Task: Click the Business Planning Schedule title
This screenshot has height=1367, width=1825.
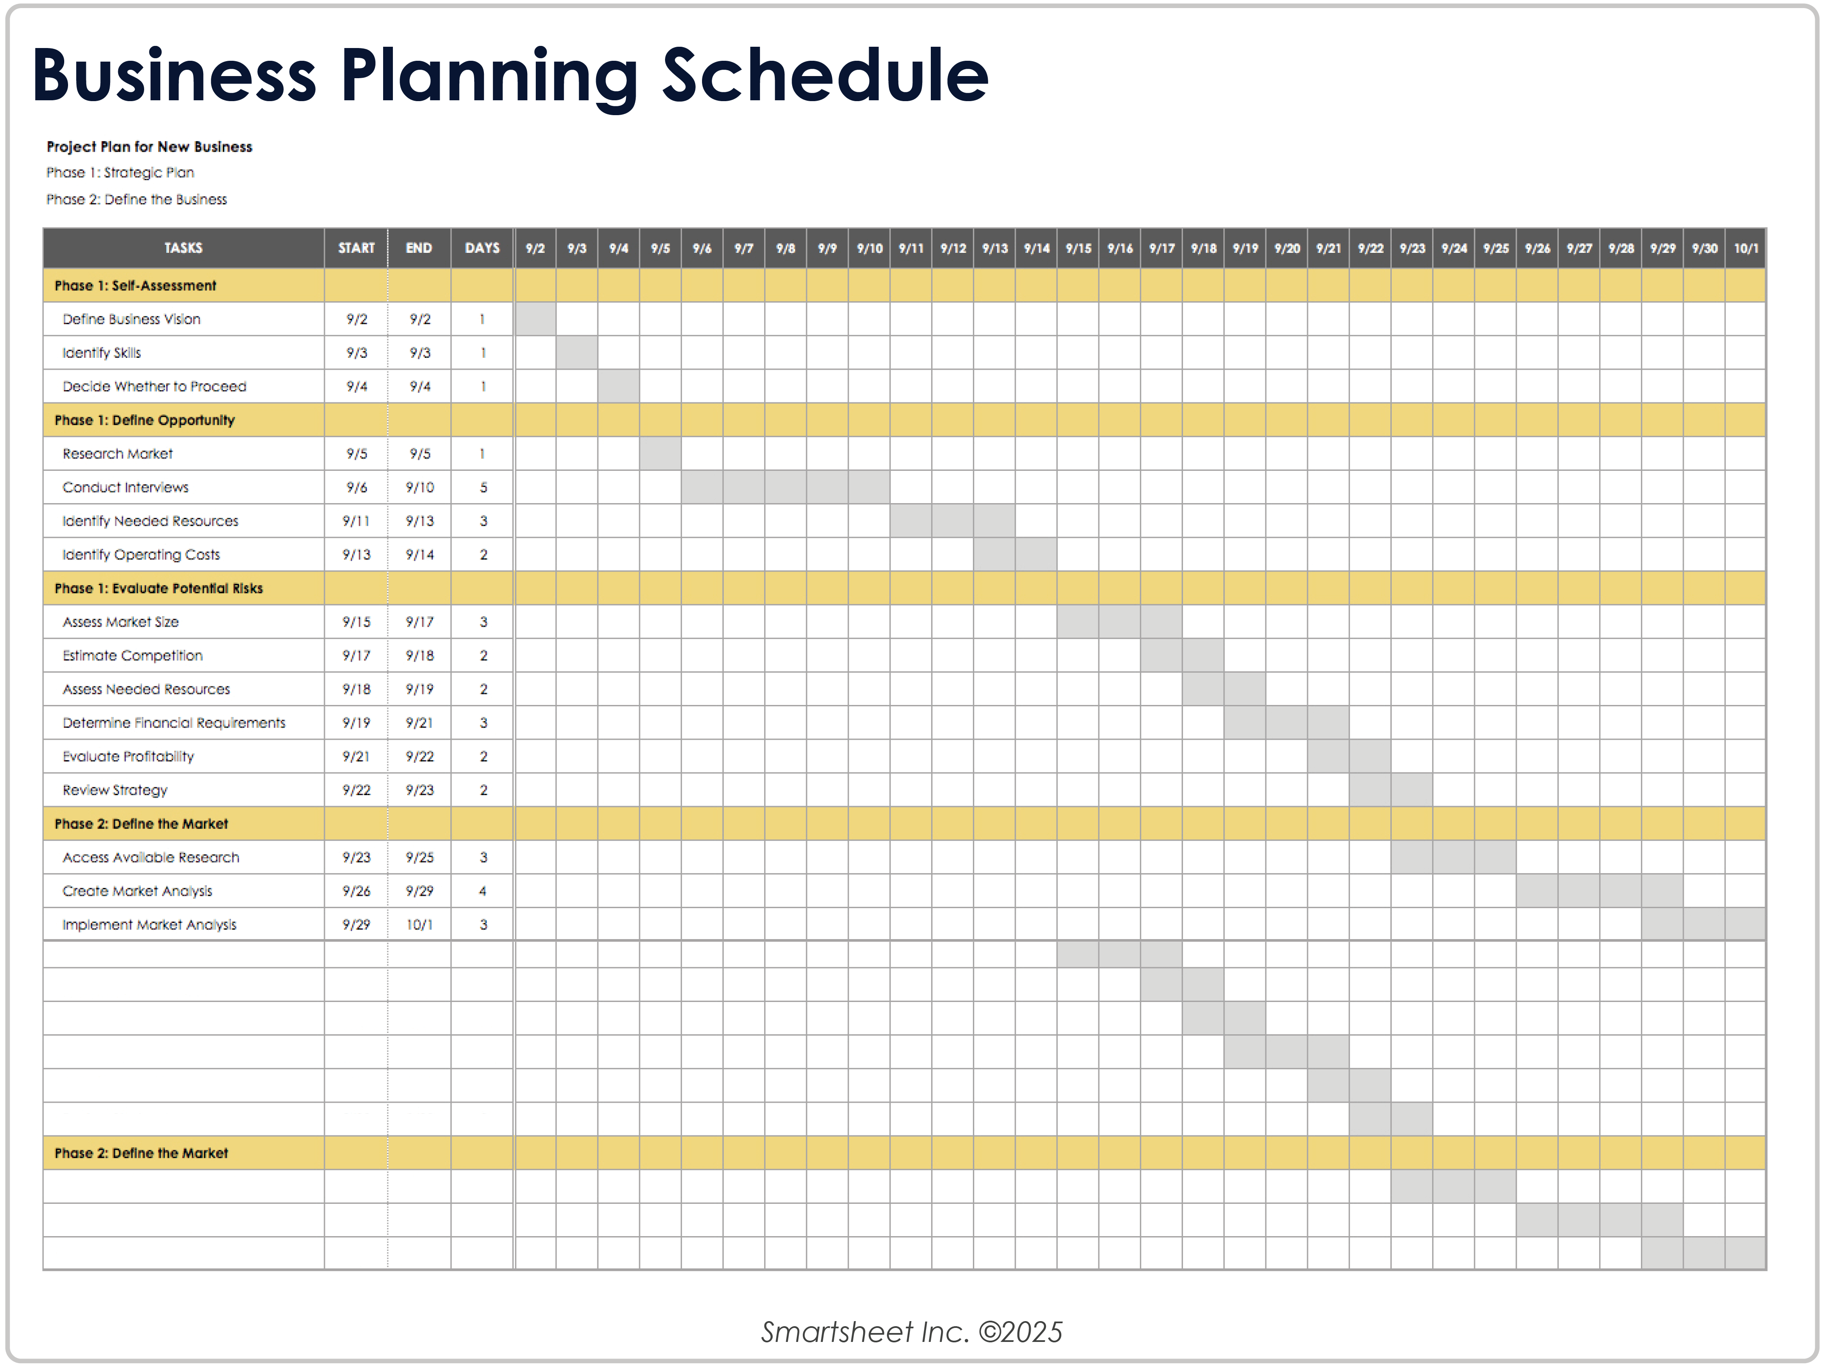Action: tap(510, 76)
